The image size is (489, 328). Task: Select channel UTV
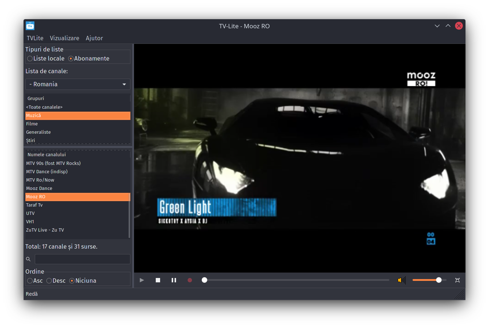77,213
